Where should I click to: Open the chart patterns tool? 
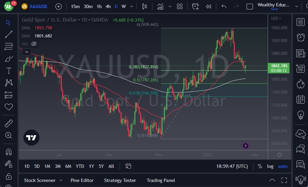pos(9,83)
